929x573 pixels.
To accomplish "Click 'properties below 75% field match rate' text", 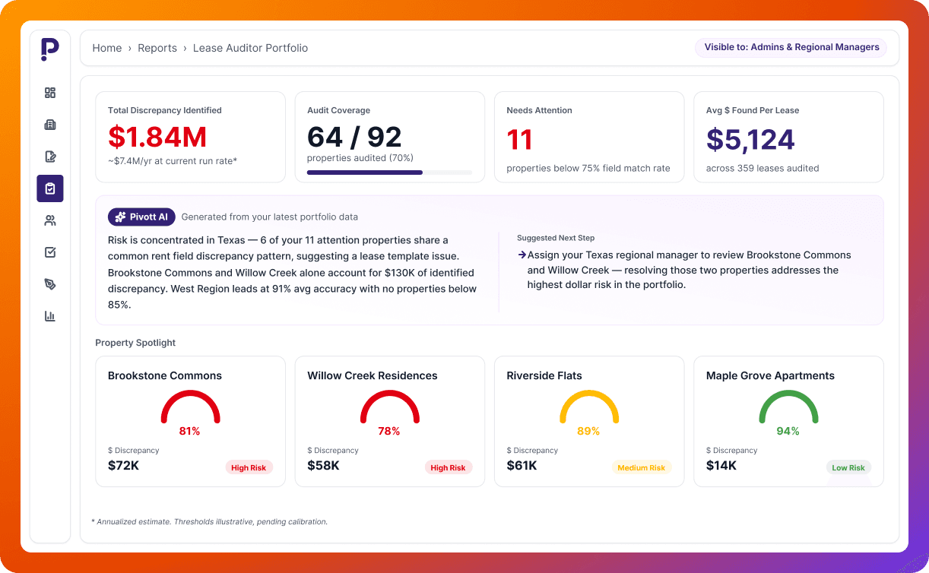I will click(588, 169).
